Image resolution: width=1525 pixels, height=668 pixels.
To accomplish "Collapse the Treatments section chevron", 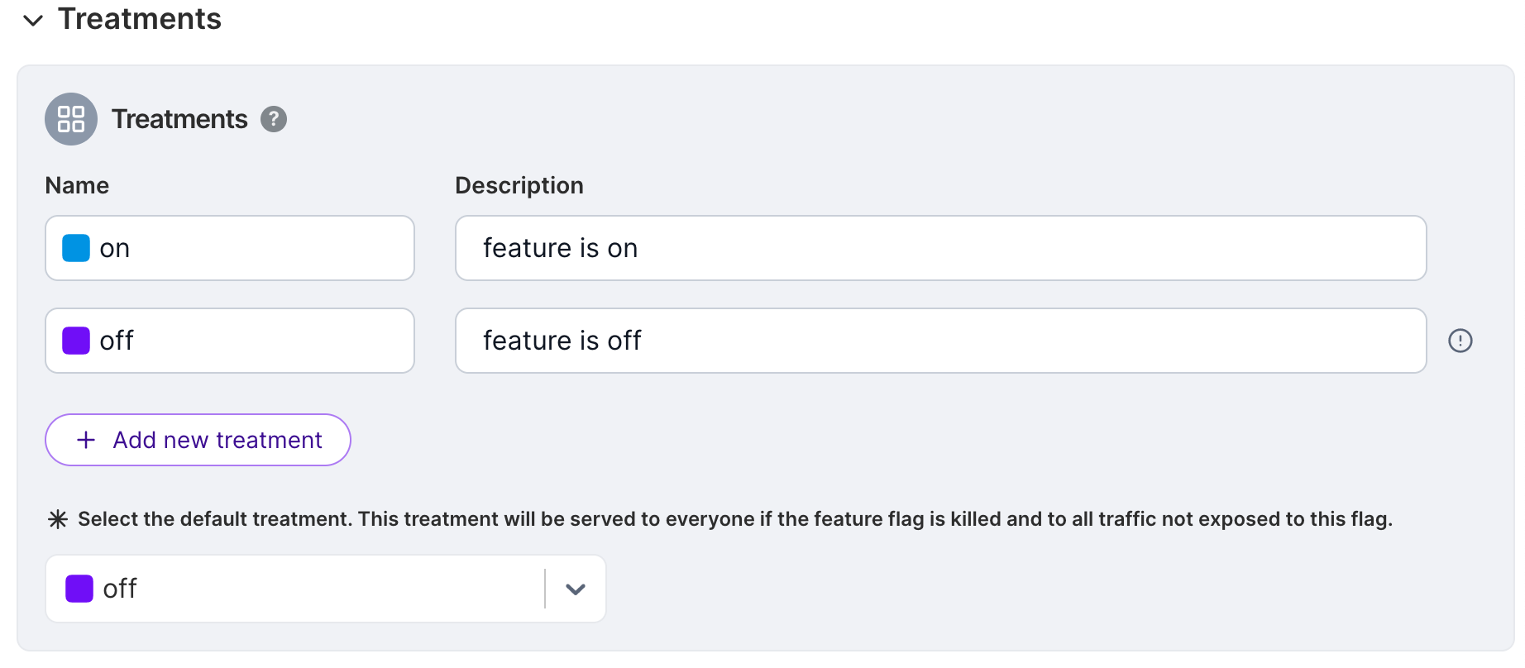I will (33, 21).
